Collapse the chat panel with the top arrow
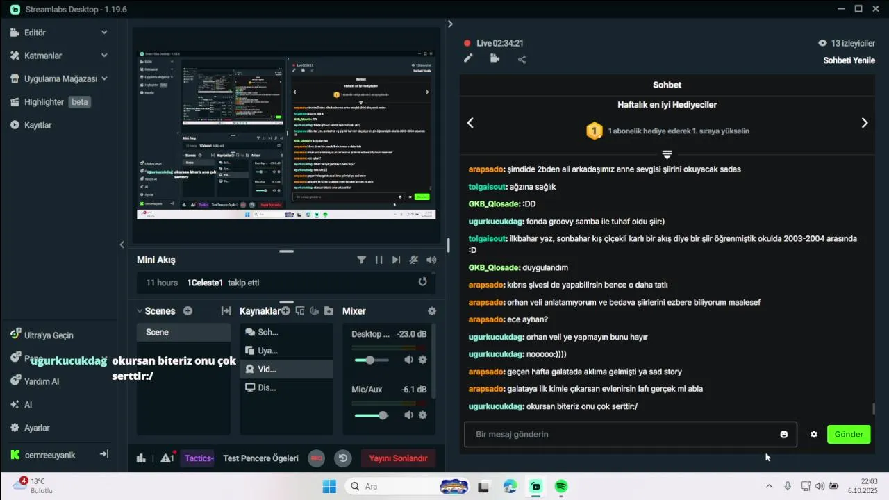This screenshot has height=500, width=889. point(450,24)
